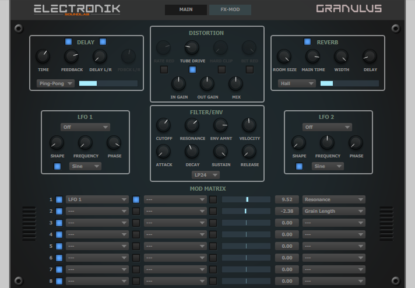Click the envelope SUSTAIN knob
This screenshot has width=415, height=288.
coord(221,152)
